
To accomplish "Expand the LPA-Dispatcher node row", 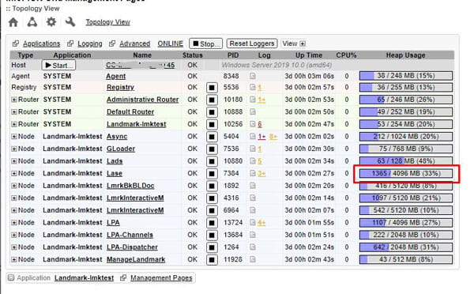I will pyautogui.click(x=14, y=247).
